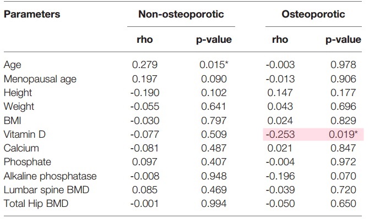The image size is (369, 219).
Task: Click the Osteoporotic p-value column header
Action: pos(343,40)
